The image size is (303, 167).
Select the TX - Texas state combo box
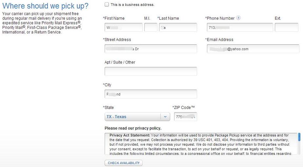137,117
